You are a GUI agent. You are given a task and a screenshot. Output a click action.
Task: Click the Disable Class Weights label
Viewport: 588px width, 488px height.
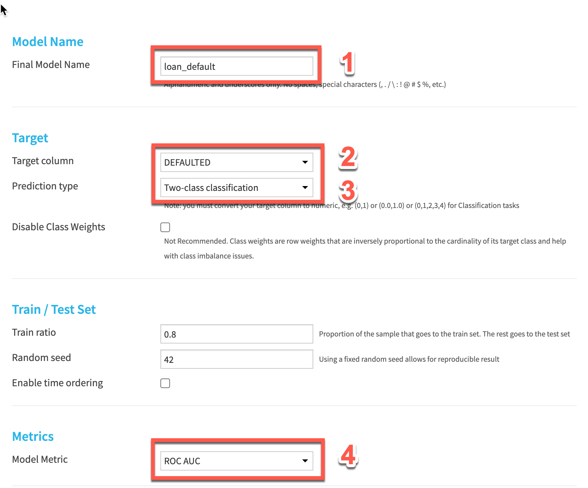click(59, 227)
